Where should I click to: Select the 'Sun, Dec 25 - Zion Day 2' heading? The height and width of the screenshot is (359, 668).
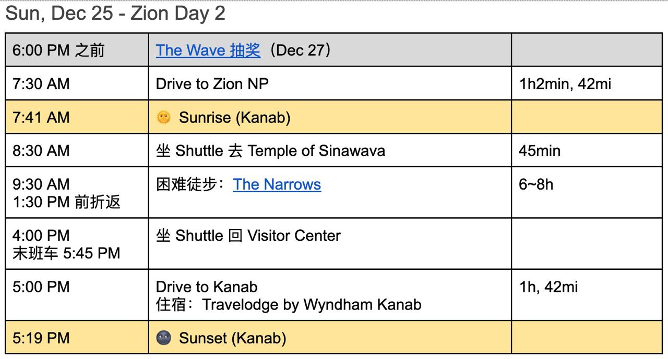pyautogui.click(x=115, y=14)
